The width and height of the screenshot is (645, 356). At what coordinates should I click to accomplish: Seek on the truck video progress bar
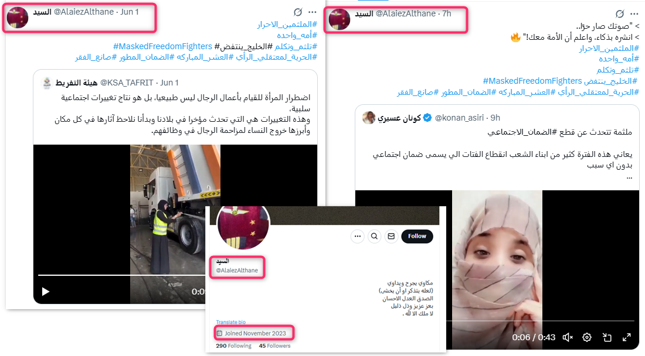point(122,275)
